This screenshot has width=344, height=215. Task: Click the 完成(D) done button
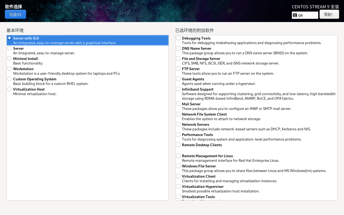[15, 14]
